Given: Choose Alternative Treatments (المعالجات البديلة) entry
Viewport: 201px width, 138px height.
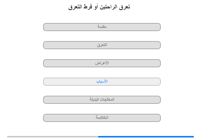Looking at the screenshot, I should tap(102, 99).
